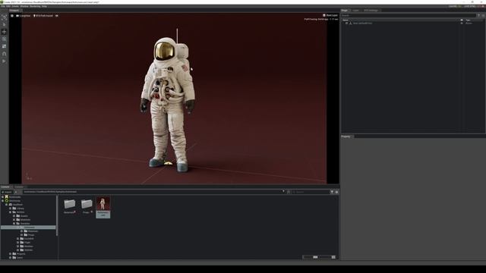Switch to the RTX Settings tab
Viewport: 486px width, 273px height.
coord(371,11)
